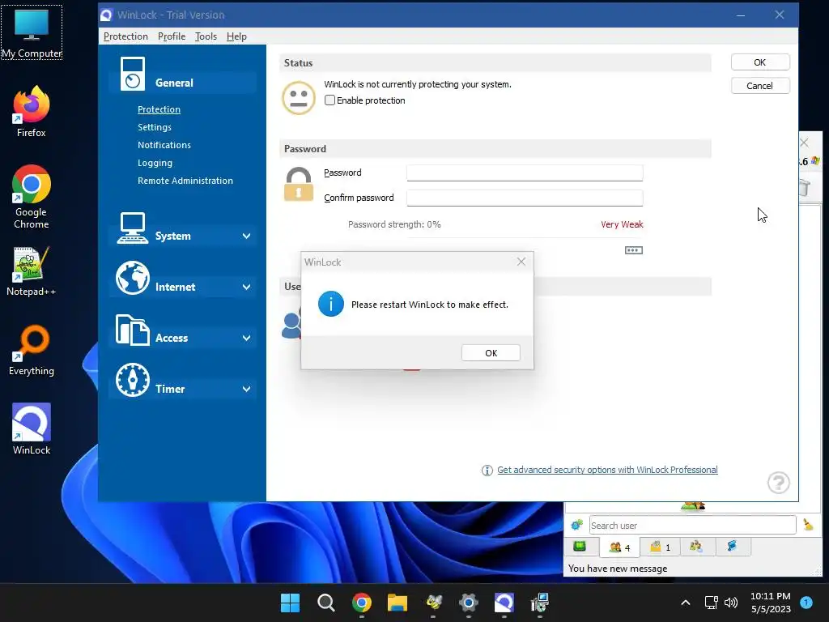The image size is (829, 622).
Task: Open taskbar Search
Action: point(325,603)
